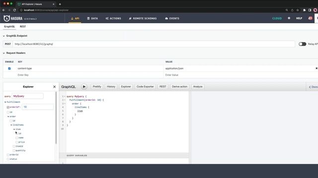Open the HELP menu
Screen dimensions: 318x178
(x=299, y=18)
